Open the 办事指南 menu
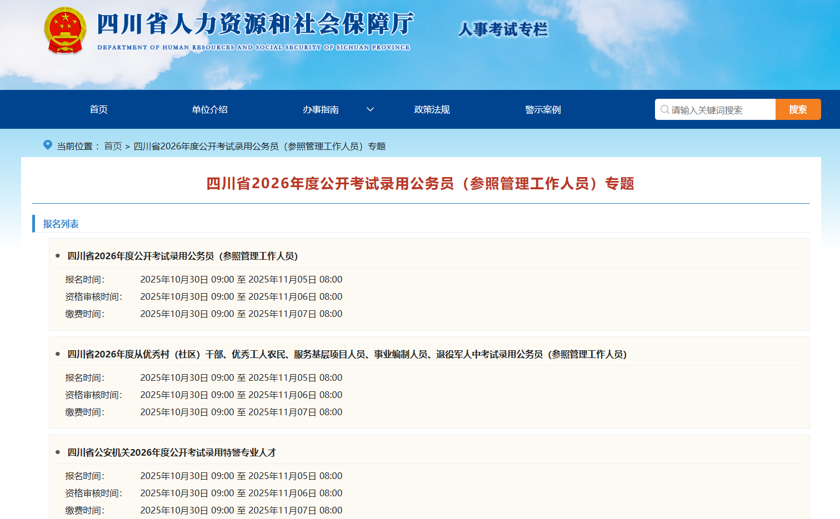 click(x=321, y=109)
